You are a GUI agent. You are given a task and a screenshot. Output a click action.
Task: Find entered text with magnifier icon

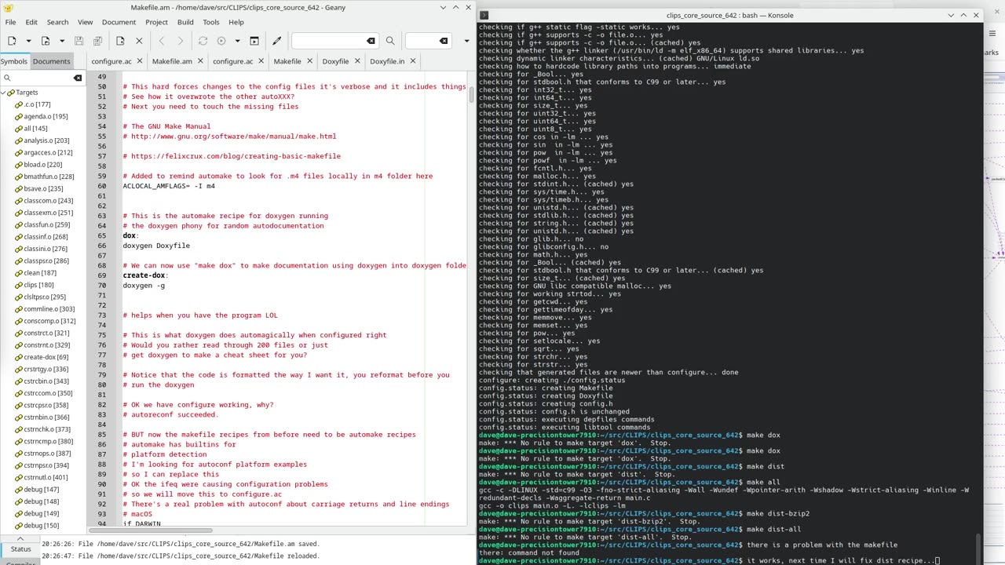390,41
